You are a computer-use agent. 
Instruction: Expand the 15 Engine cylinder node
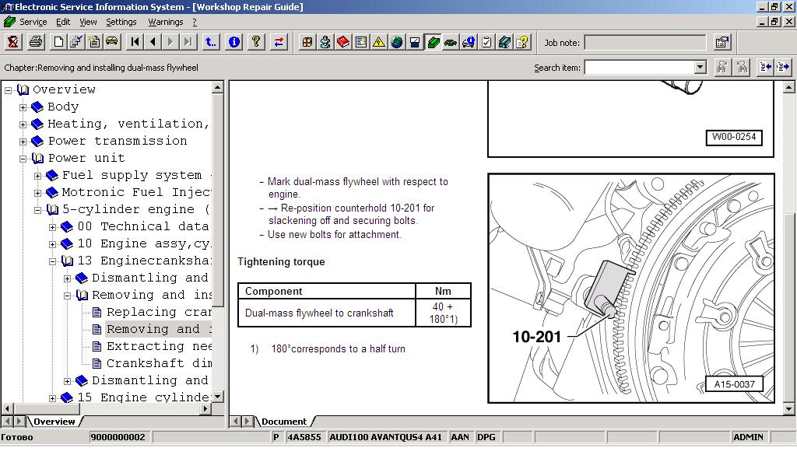(53, 398)
